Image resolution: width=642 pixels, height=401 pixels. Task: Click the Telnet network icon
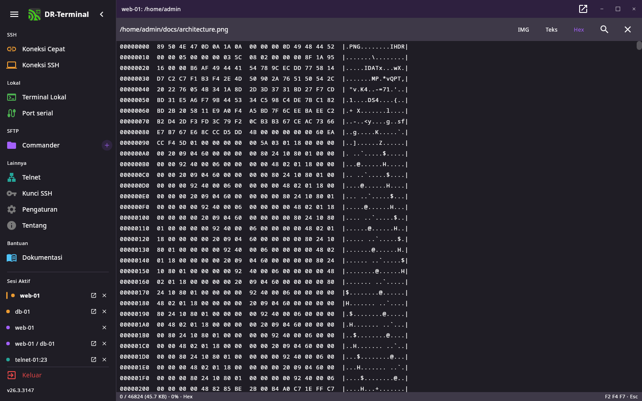(12, 177)
